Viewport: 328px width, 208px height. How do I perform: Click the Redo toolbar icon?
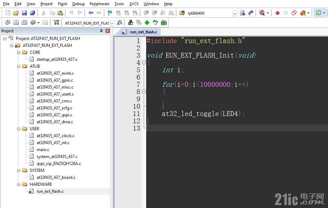pos(80,13)
